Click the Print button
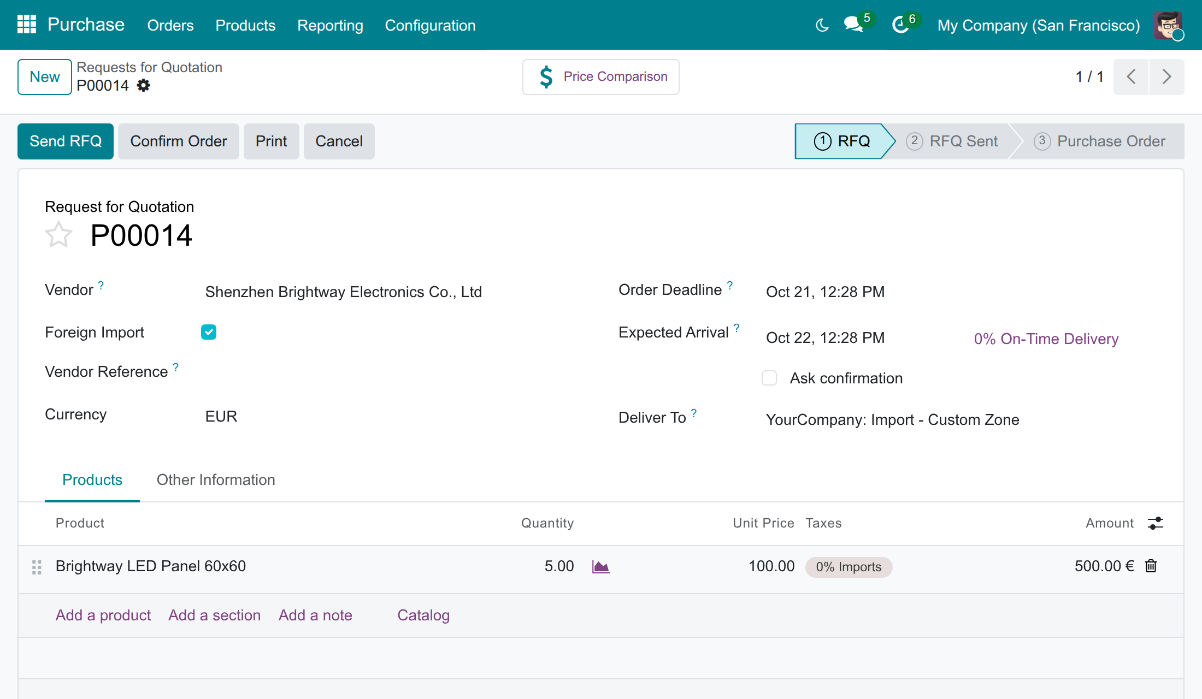 (272, 141)
